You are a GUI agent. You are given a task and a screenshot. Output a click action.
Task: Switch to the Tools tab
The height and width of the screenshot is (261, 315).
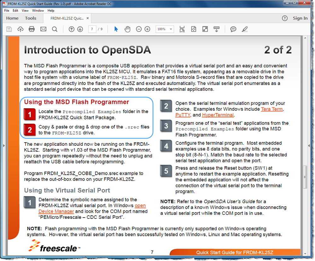tap(31, 18)
